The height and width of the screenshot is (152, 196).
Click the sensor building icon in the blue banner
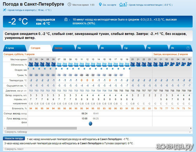click(x=66, y=20)
